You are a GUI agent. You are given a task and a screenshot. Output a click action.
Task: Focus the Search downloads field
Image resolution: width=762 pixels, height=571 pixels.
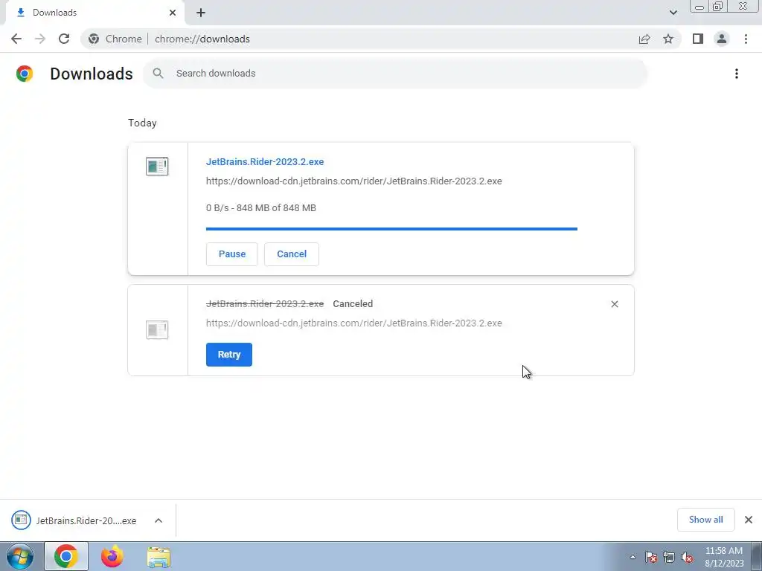[x=395, y=74]
